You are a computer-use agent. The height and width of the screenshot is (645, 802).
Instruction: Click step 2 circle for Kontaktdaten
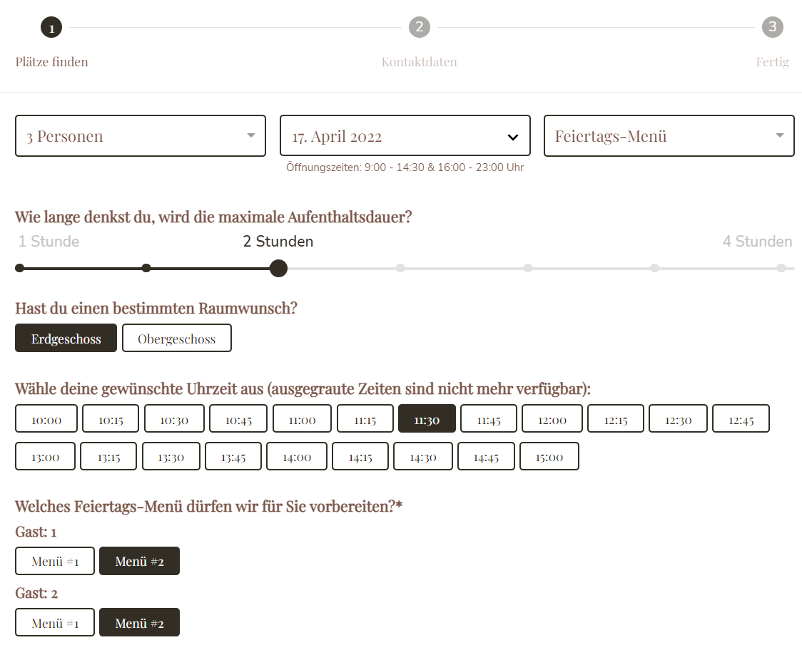(419, 27)
